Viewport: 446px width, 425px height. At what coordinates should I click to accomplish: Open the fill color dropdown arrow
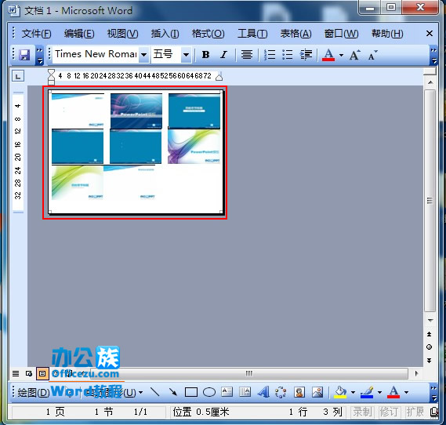(353, 392)
